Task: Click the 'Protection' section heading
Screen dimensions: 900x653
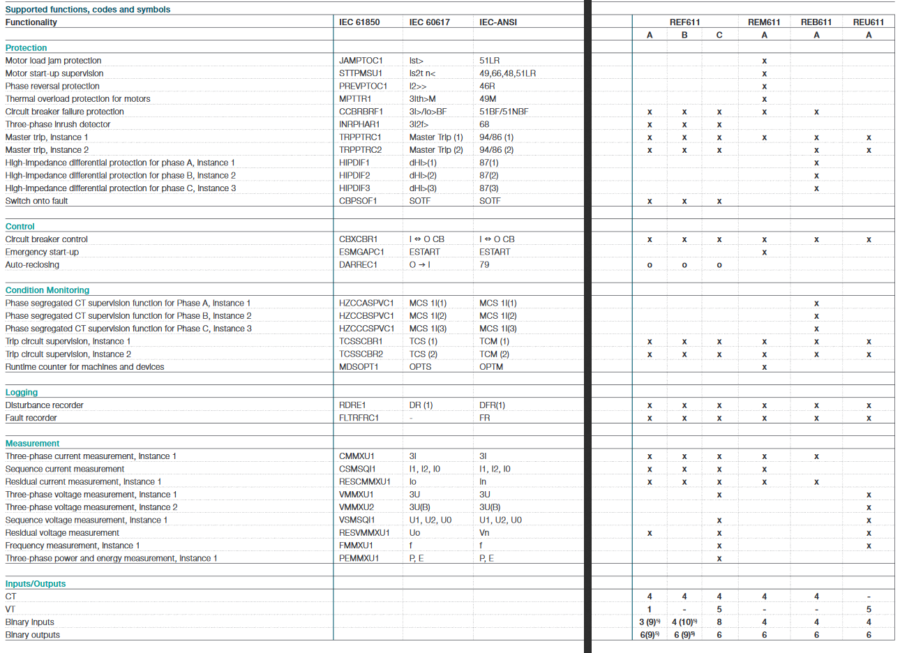Action: click(26, 48)
